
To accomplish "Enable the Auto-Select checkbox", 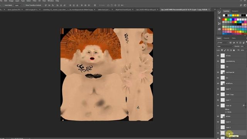I will tap(3, 5).
